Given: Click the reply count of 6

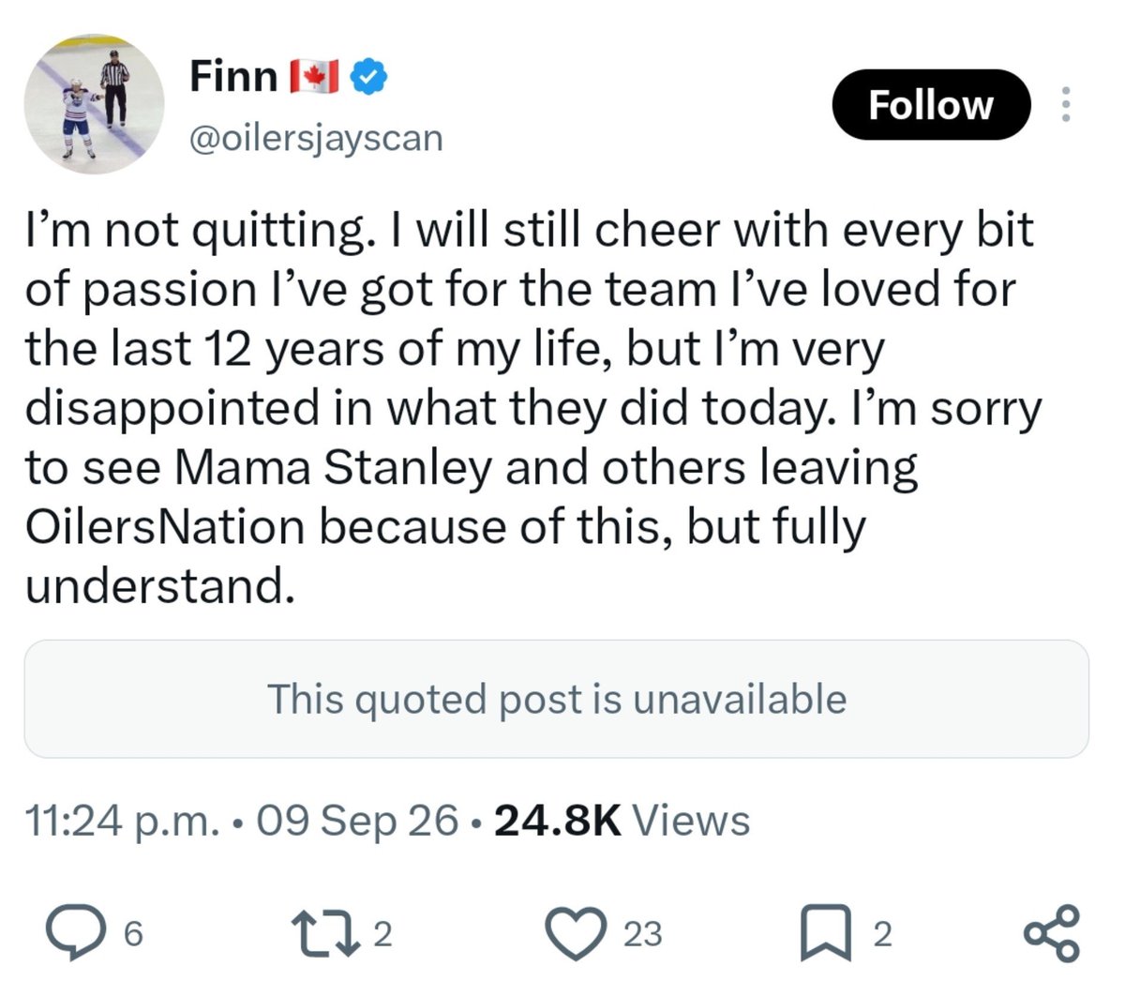Looking at the screenshot, I should click(133, 935).
